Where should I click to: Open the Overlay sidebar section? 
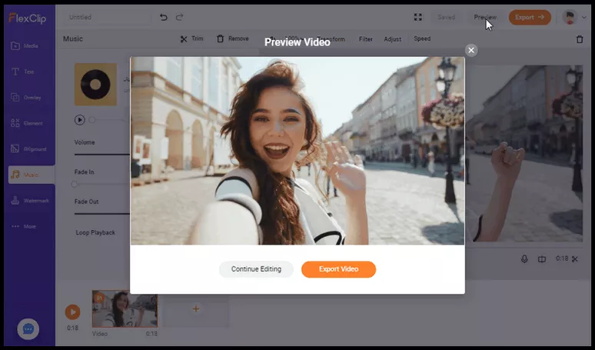click(x=25, y=98)
